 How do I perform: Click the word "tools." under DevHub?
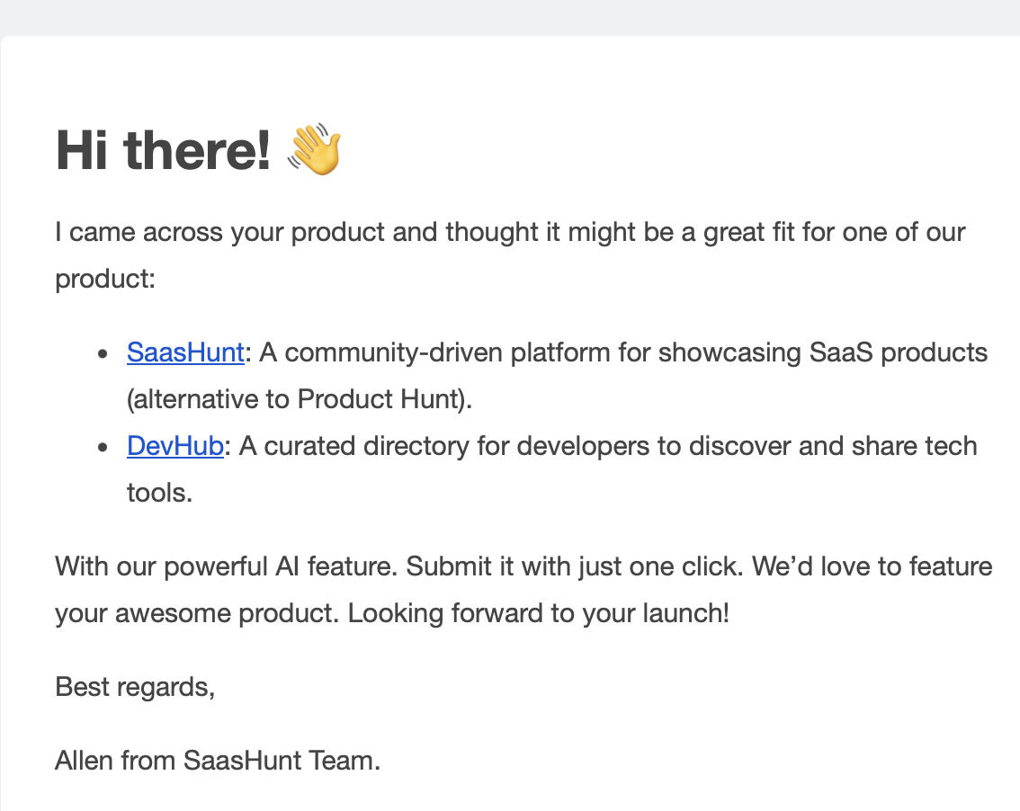pyautogui.click(x=159, y=493)
